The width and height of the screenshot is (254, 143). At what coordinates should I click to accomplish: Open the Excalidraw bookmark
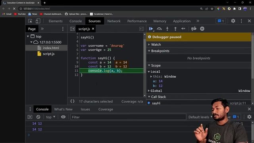coord(102,14)
